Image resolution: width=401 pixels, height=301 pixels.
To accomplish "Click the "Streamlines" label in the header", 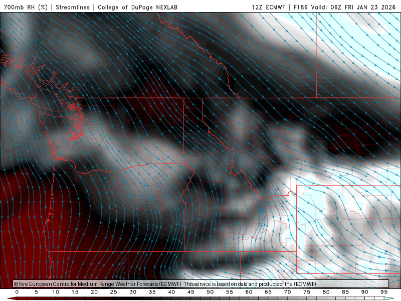I will pyautogui.click(x=73, y=7).
